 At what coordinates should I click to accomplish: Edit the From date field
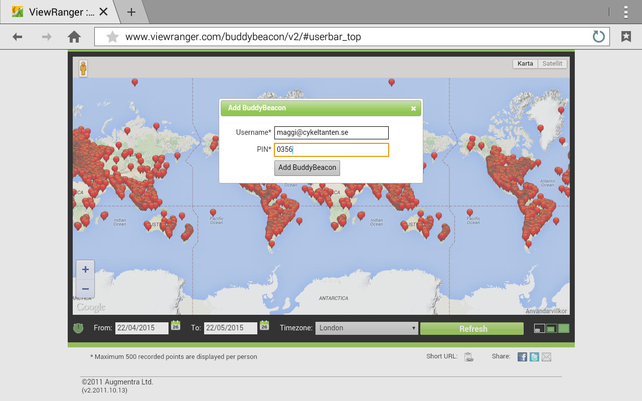(x=142, y=328)
